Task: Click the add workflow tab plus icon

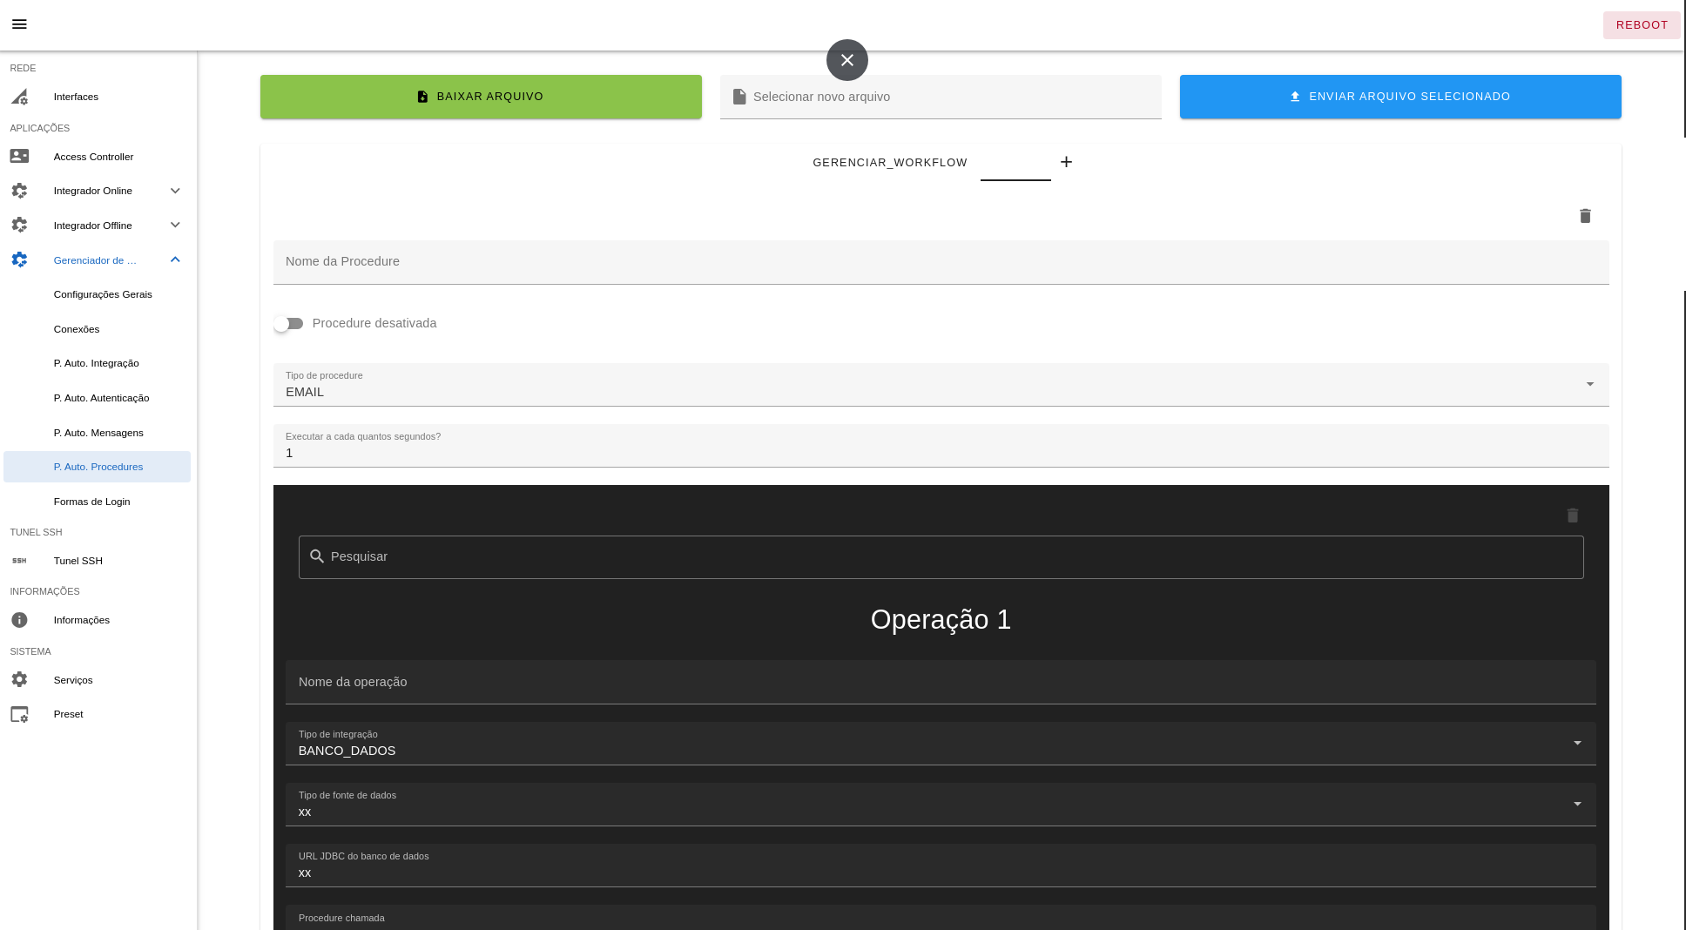Action: (1066, 162)
